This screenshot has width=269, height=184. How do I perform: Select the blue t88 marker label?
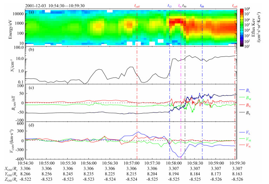tap(202, 6)
